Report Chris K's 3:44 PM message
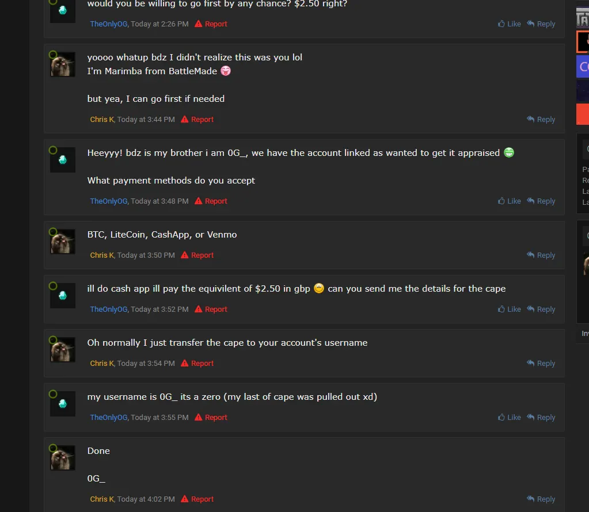The width and height of the screenshot is (589, 512). 197,120
